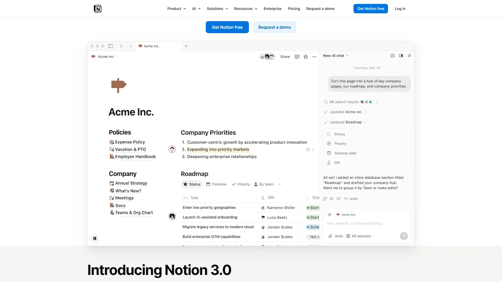Switch AI chat layout panel icon
This screenshot has height=282, width=502.
[401, 56]
